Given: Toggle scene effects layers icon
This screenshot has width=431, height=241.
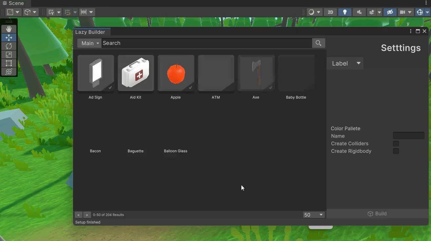Looking at the screenshot, I should [x=372, y=12].
